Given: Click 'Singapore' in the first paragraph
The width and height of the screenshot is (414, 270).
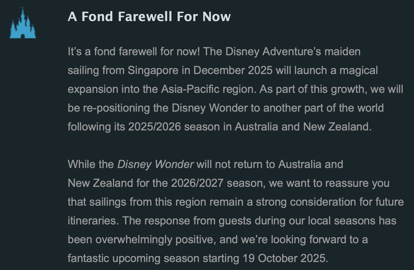Looking at the screenshot, I should click(x=153, y=71).
